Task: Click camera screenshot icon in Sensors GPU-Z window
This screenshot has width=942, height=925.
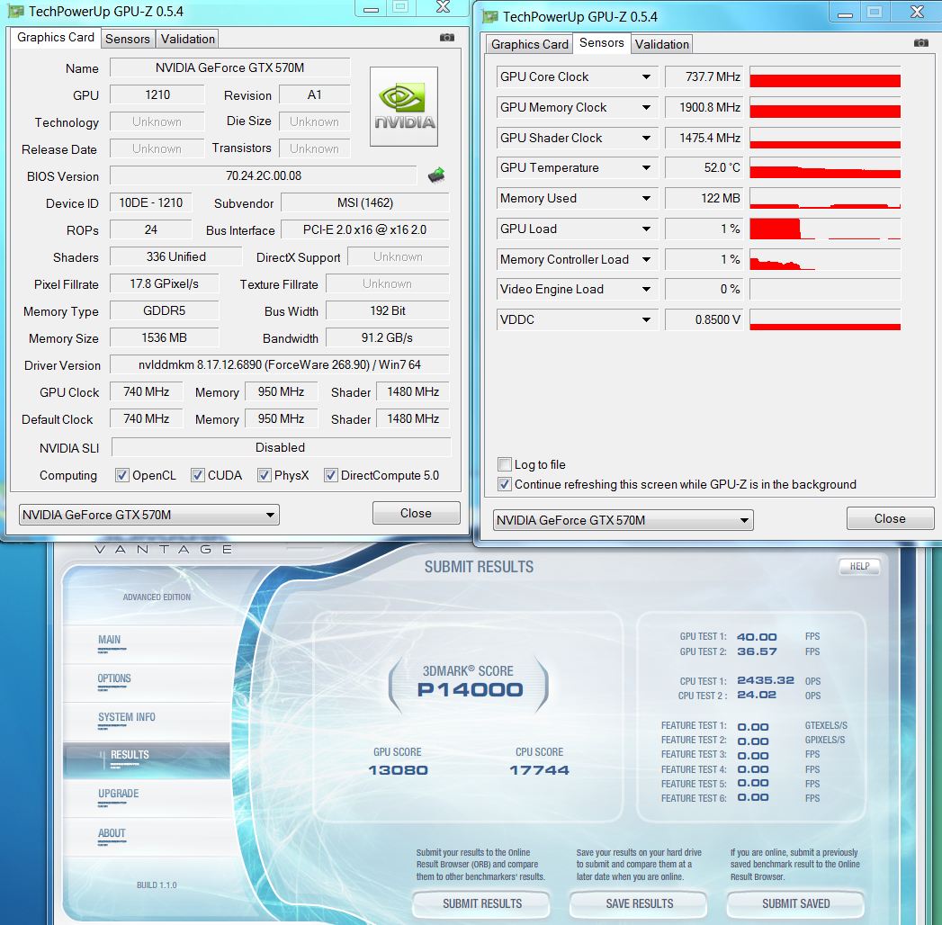Action: click(921, 42)
